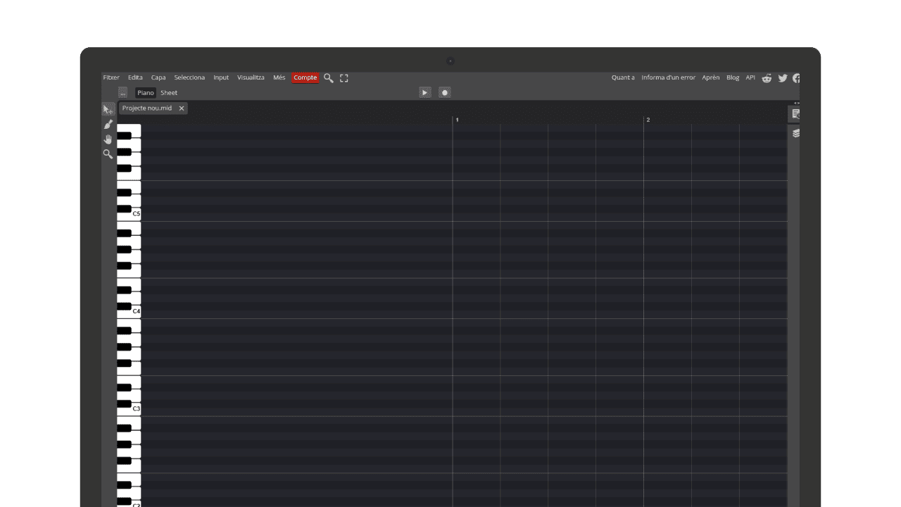Open the red Compte button

coord(305,77)
